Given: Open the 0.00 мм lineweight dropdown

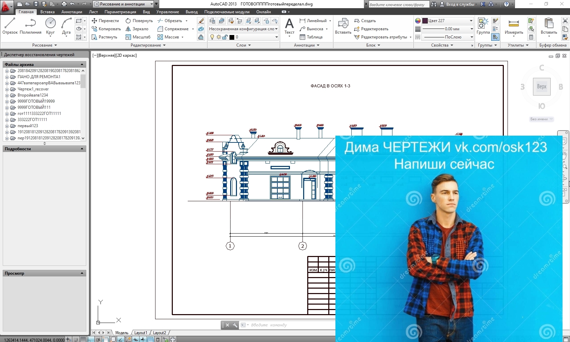Looking at the screenshot, I should click(x=448, y=29).
